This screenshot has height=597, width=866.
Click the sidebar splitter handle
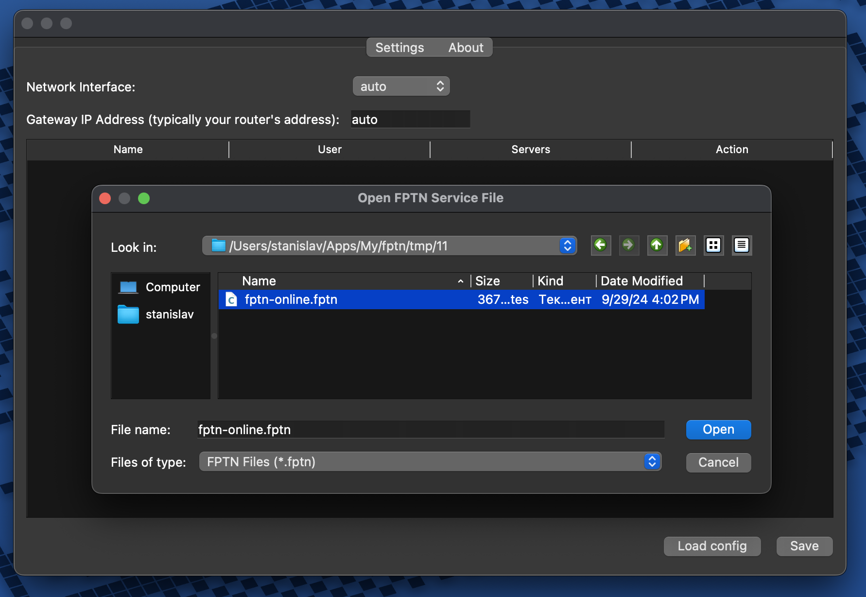[214, 336]
